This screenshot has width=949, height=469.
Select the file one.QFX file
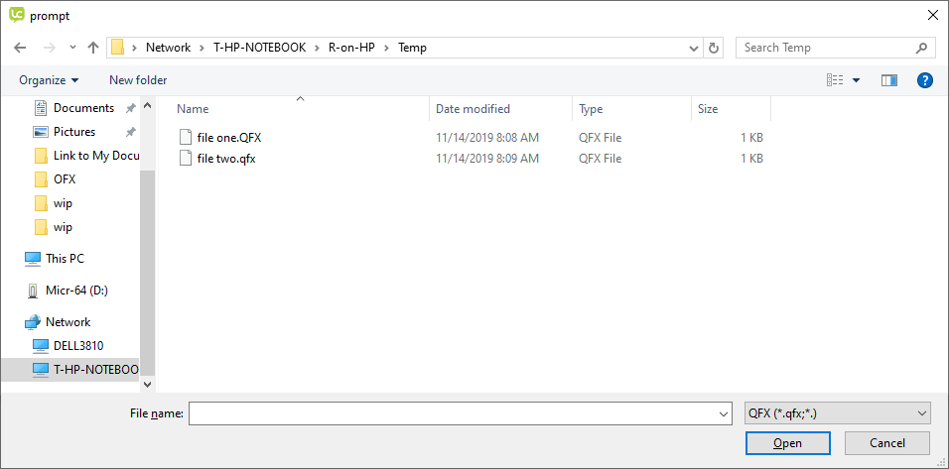[x=228, y=138]
